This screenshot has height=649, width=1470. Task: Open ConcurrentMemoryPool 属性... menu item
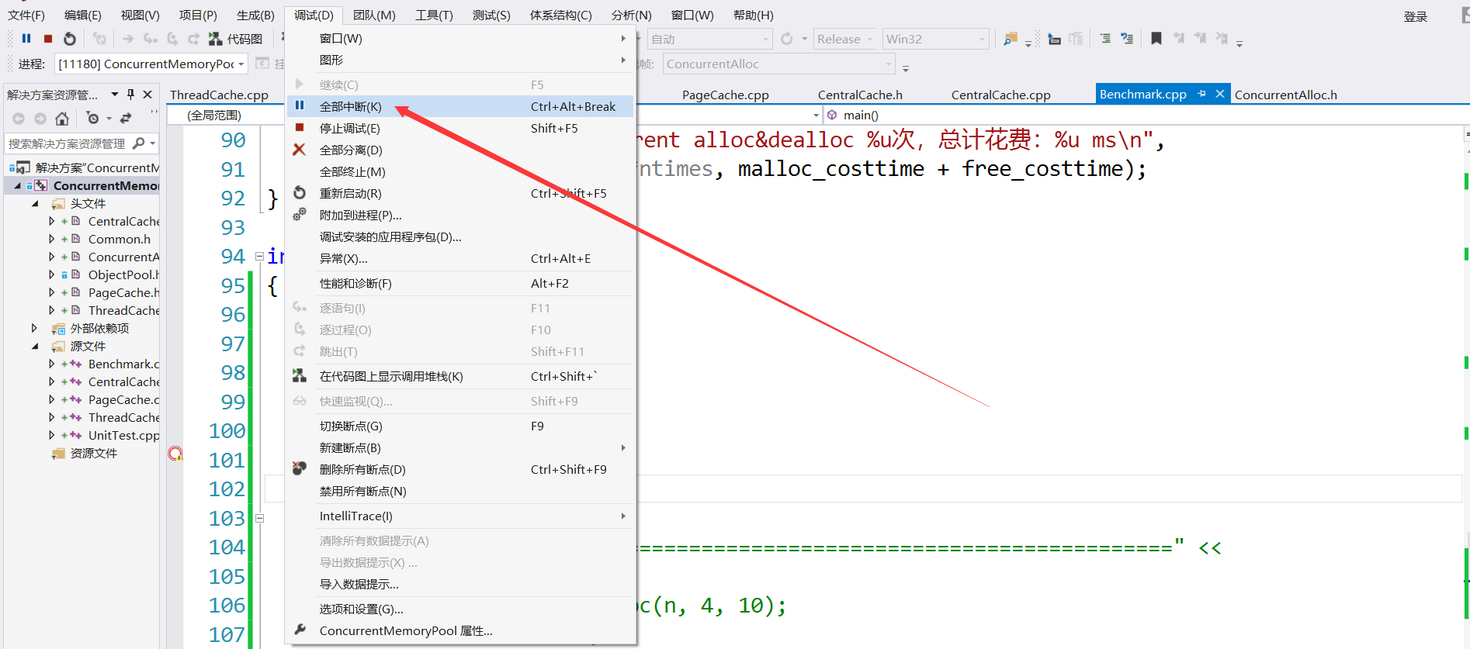pos(461,630)
